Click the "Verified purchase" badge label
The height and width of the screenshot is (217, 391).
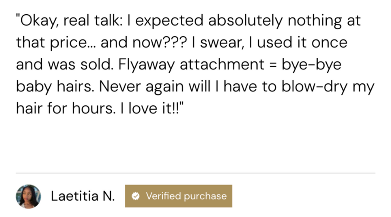pos(186,196)
